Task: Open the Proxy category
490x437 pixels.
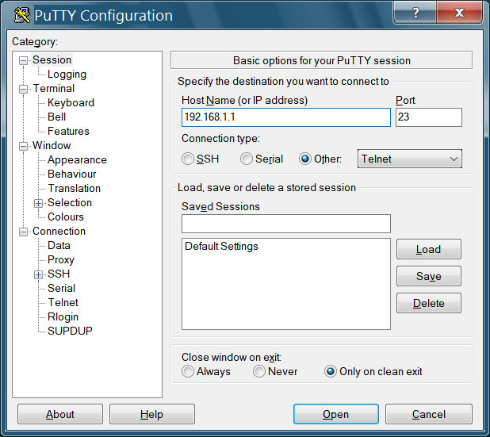Action: pos(61,260)
